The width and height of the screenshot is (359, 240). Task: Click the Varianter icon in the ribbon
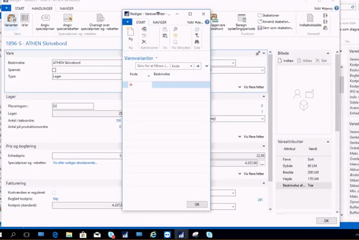(x=11, y=20)
